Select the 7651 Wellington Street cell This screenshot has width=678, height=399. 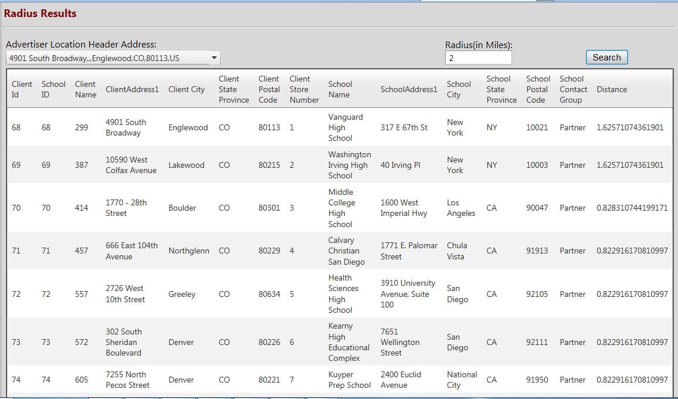pyautogui.click(x=400, y=342)
